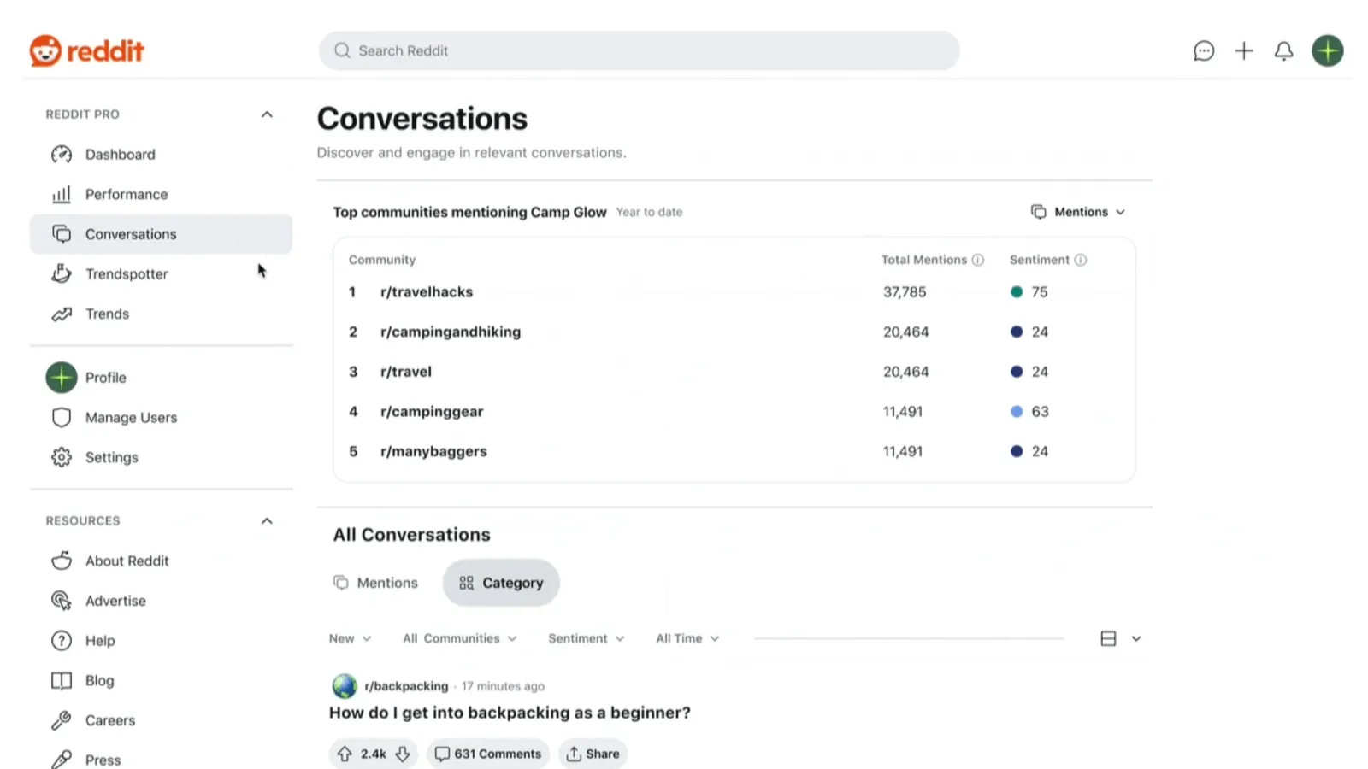The width and height of the screenshot is (1368, 769).
Task: Open Trendspotter in the sidebar
Action: tap(161, 274)
